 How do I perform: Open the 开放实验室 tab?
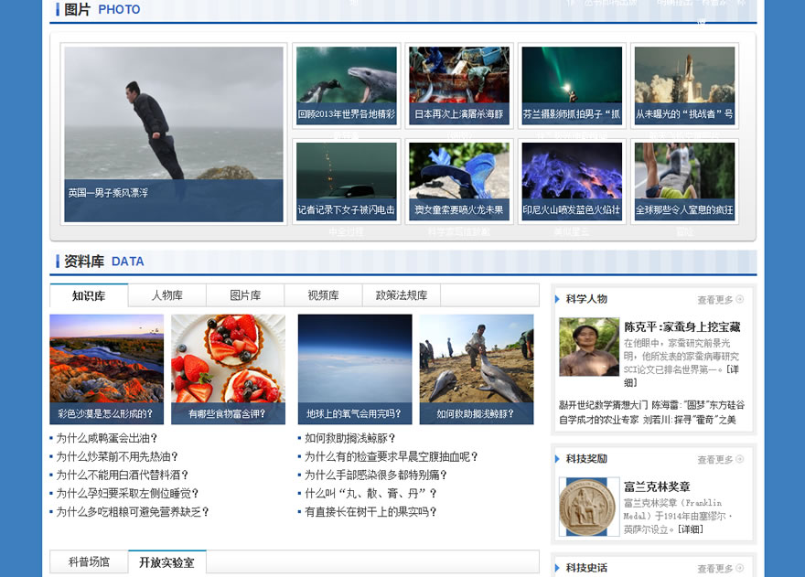166,562
